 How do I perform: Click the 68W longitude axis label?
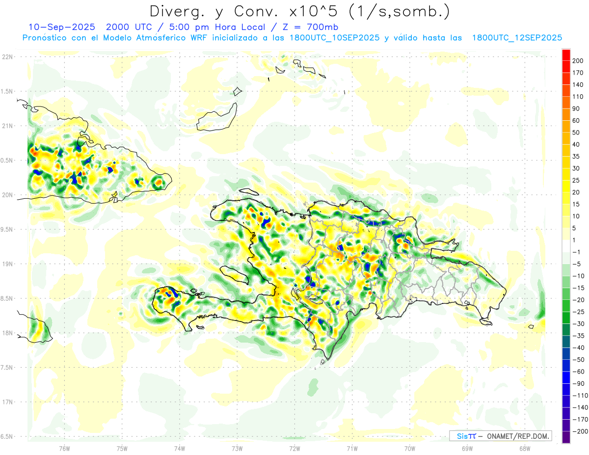525,448
